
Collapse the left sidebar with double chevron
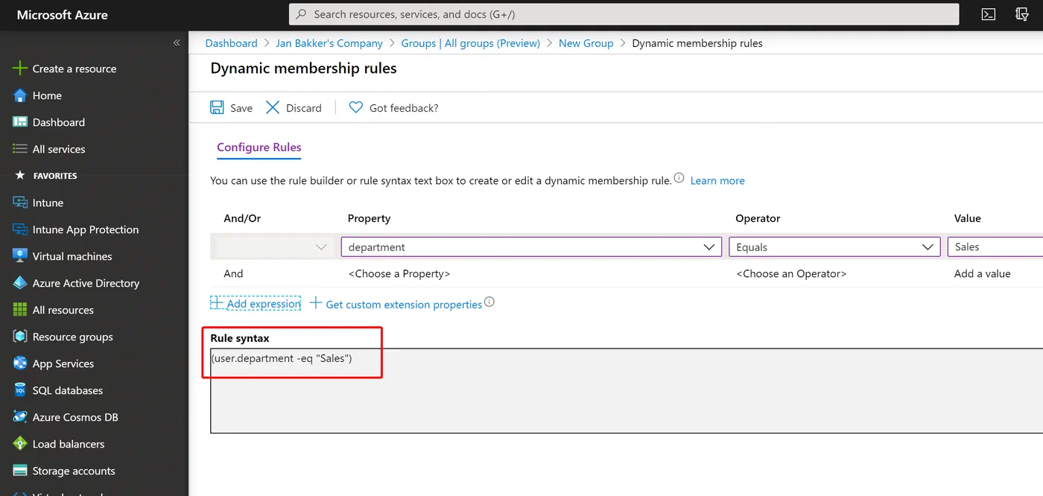click(x=177, y=43)
